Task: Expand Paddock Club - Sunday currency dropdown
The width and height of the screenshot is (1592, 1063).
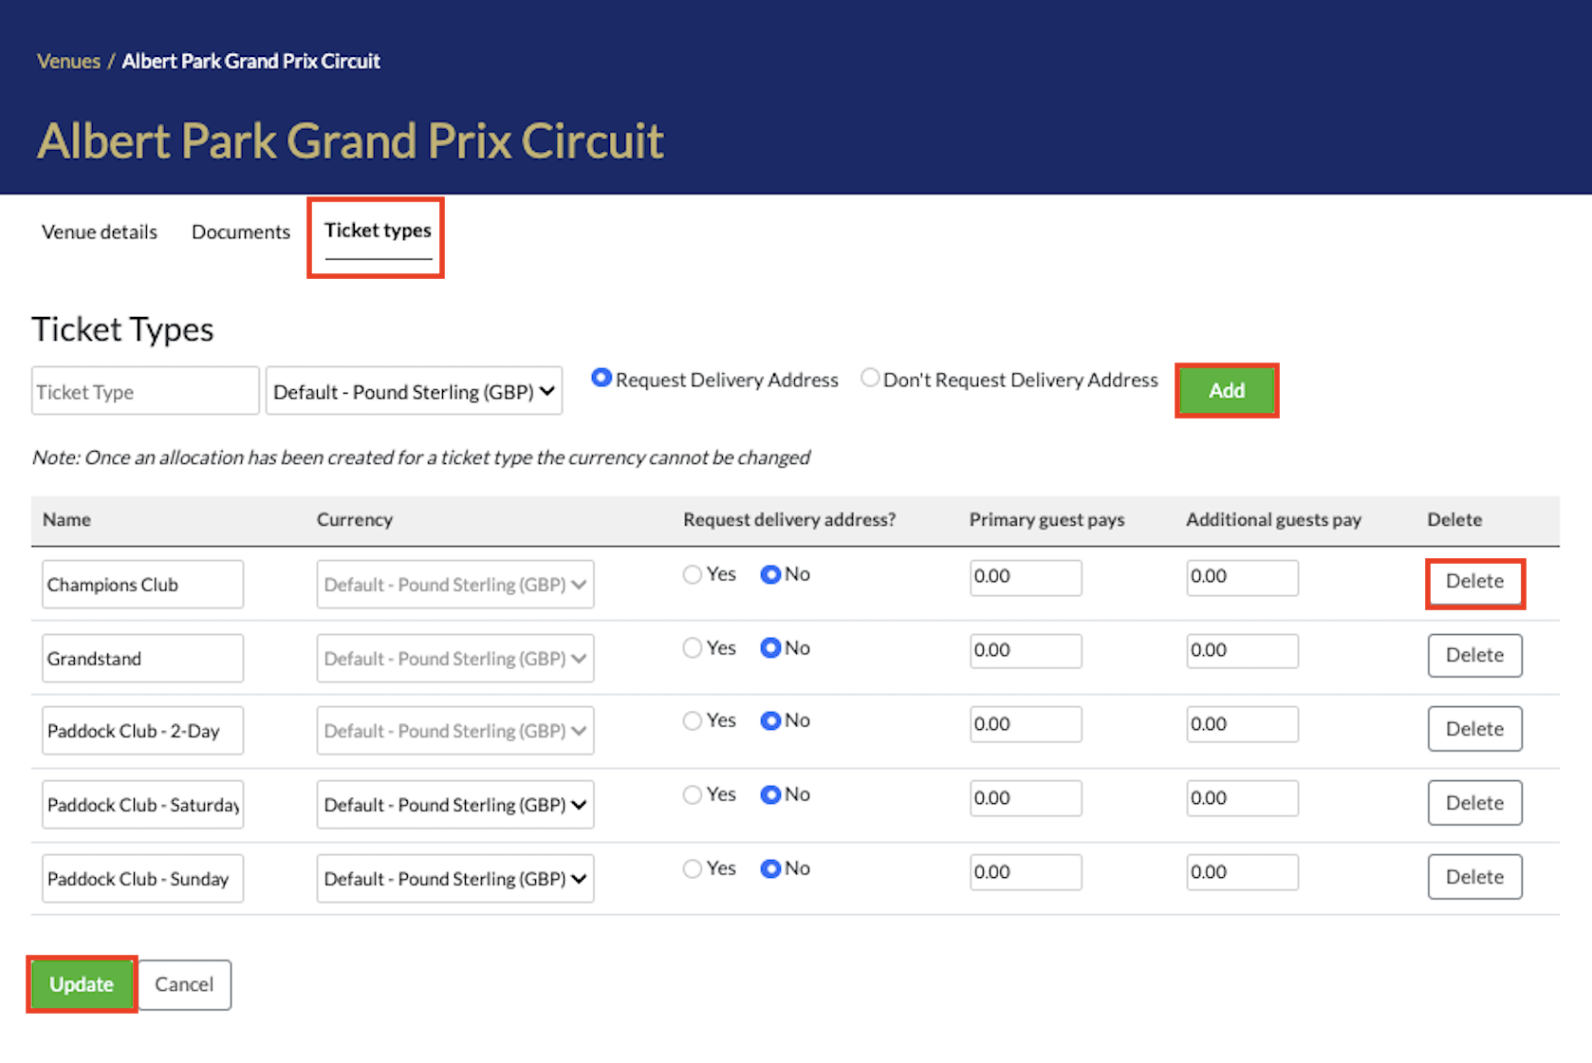Action: click(455, 879)
